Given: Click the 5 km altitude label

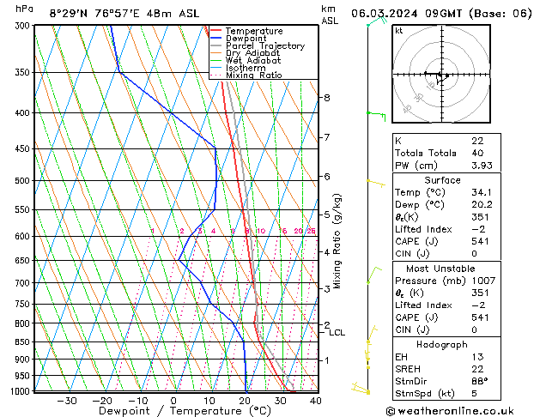Looking at the screenshot, I should coord(327,215).
